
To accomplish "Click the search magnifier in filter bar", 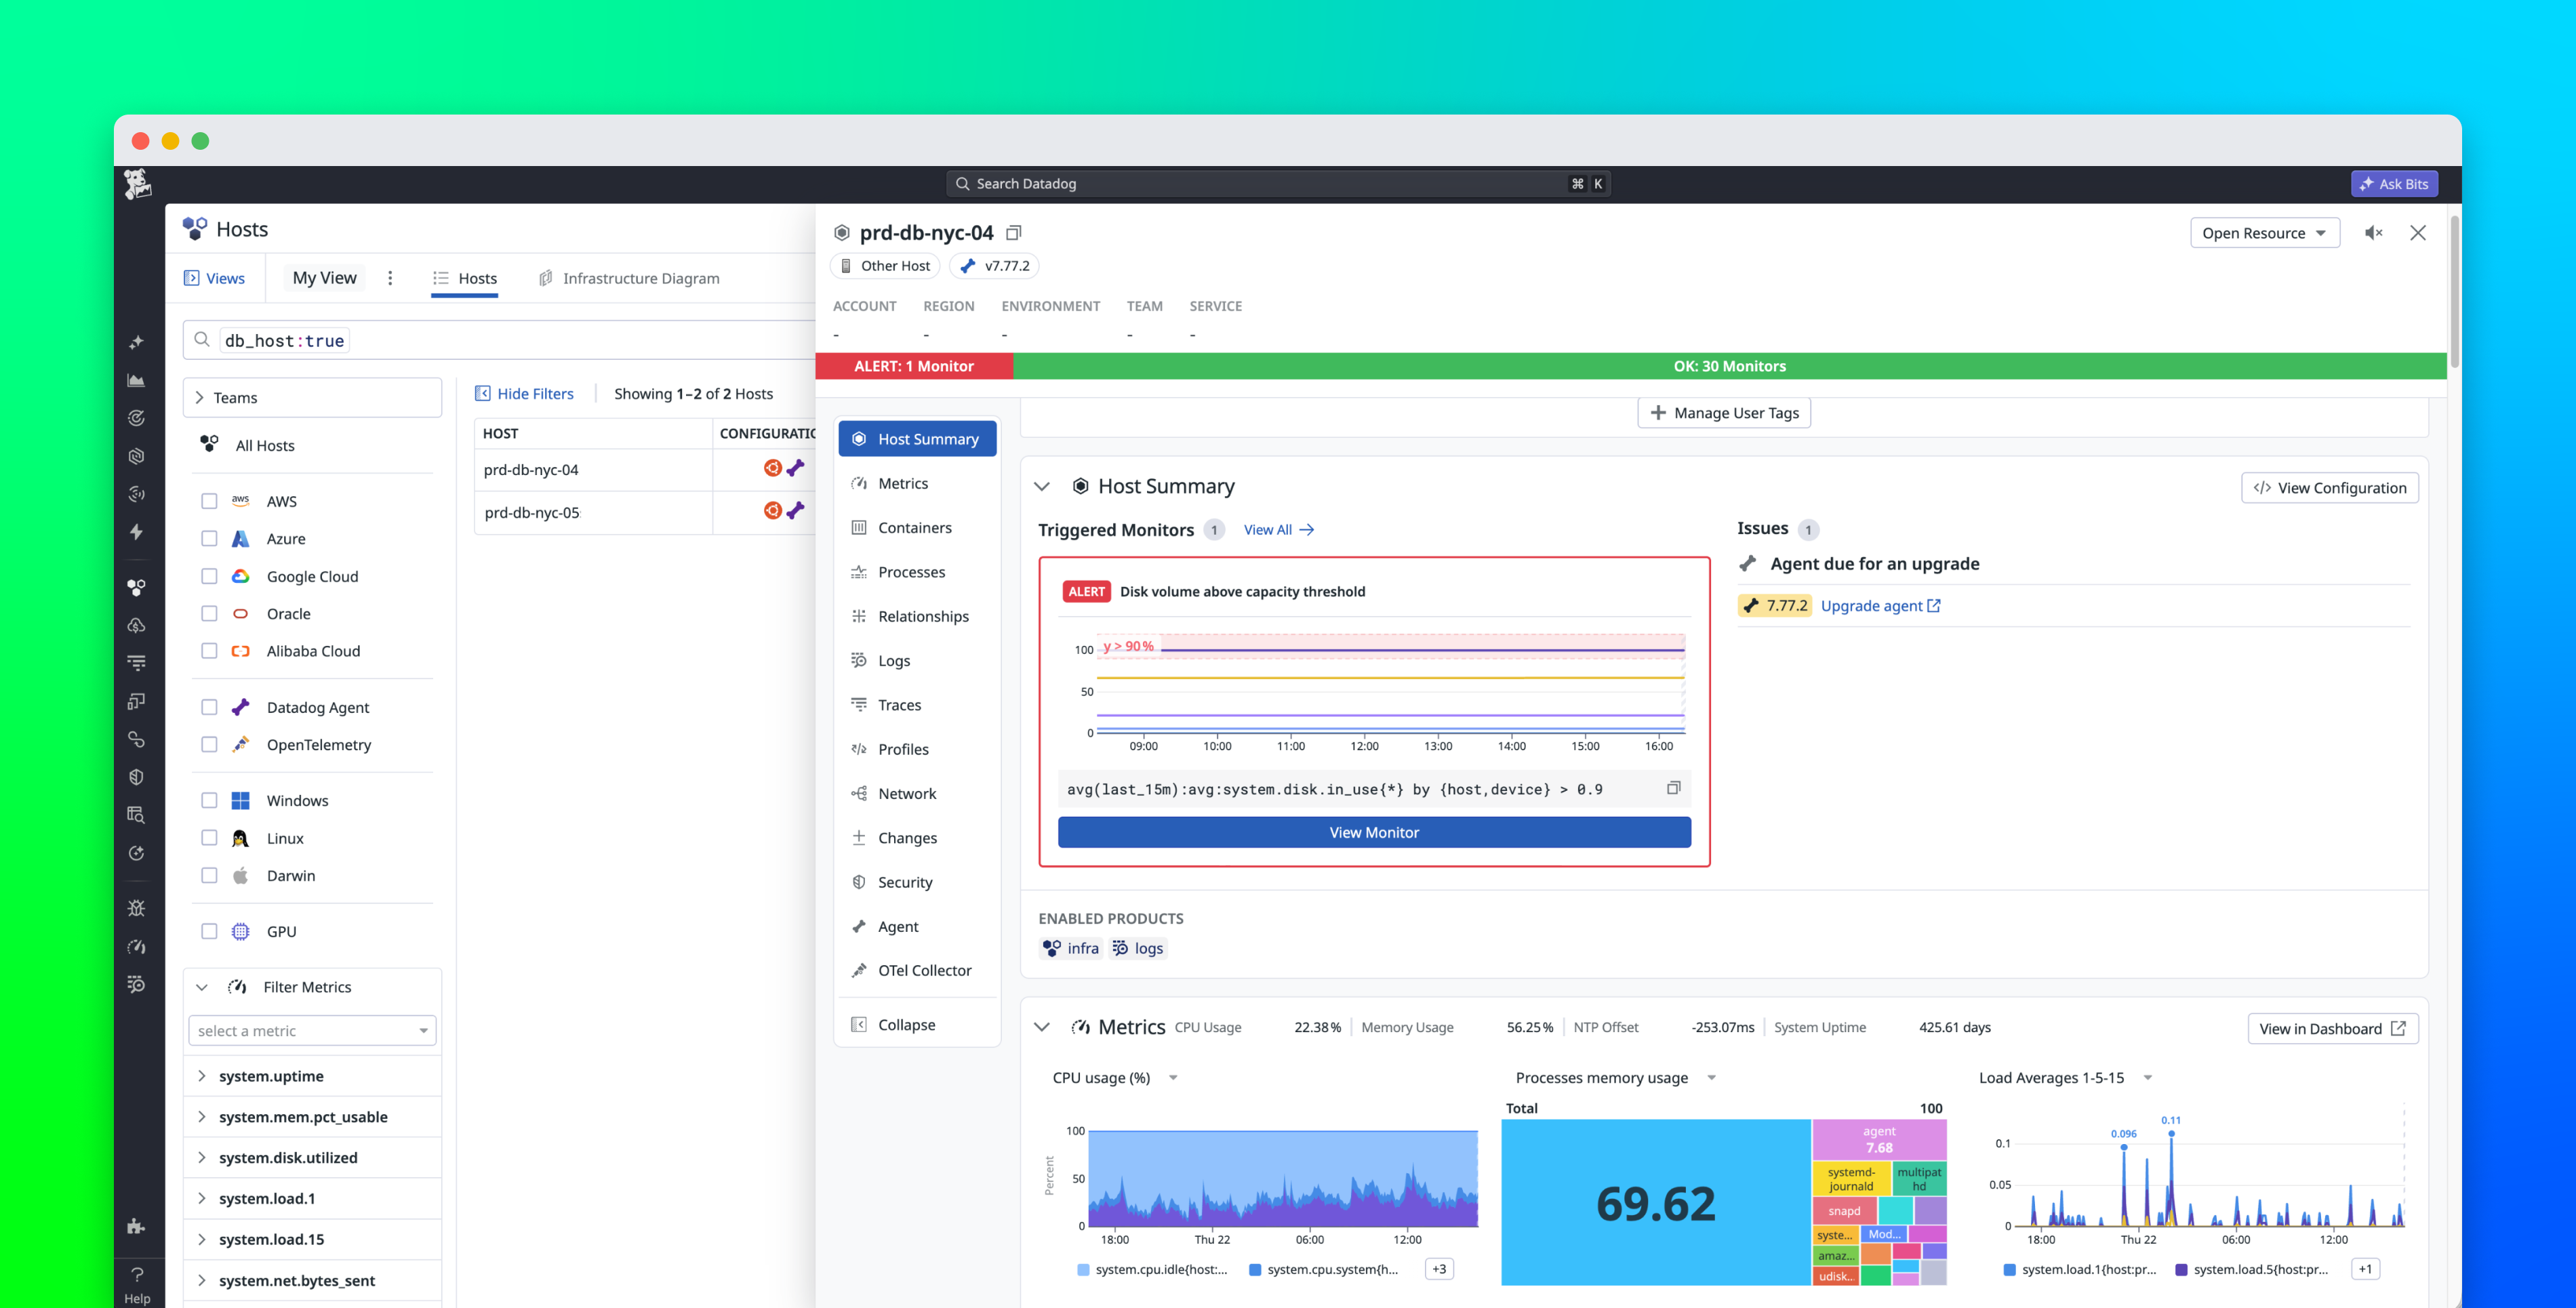I will click(x=202, y=340).
